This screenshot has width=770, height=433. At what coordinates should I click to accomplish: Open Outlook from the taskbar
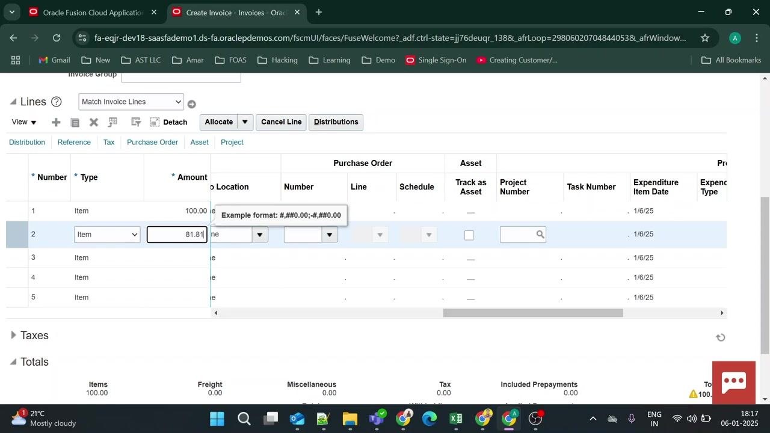pyautogui.click(x=297, y=419)
